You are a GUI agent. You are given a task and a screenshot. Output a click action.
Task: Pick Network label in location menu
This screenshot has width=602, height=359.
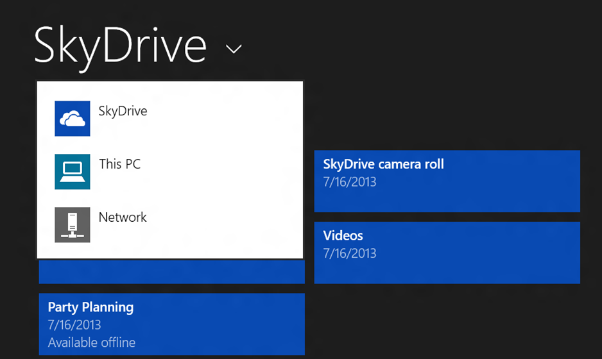tap(123, 217)
